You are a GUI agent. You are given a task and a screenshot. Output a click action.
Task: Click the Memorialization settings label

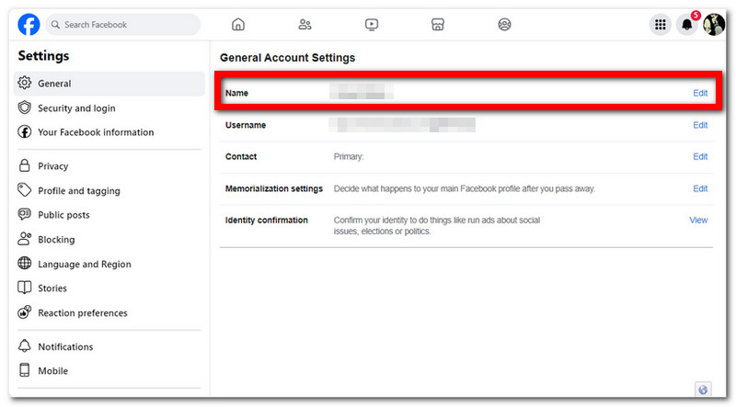coord(274,188)
